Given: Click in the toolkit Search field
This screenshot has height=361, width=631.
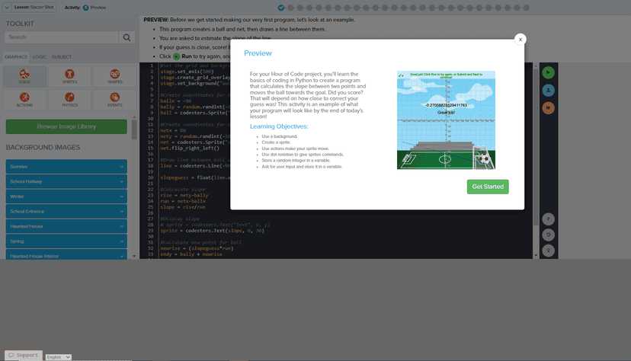Looking at the screenshot, I should pyautogui.click(x=62, y=37).
